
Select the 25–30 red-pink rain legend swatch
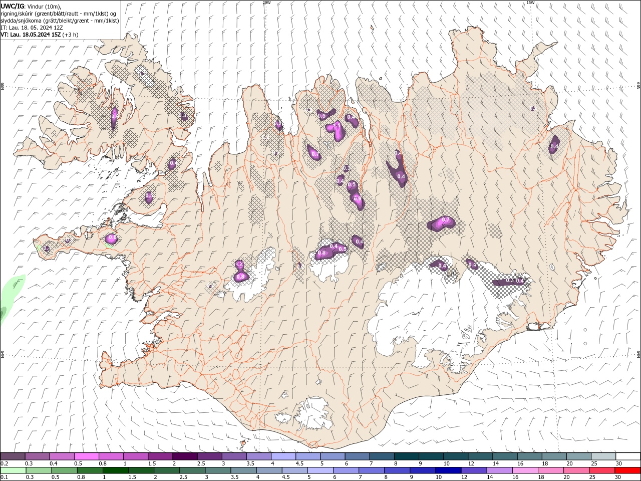point(601,470)
